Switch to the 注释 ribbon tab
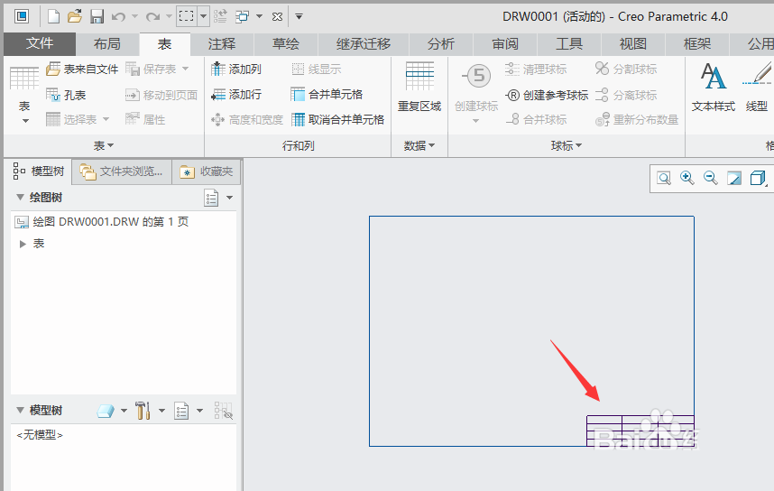Image resolution: width=774 pixels, height=491 pixels. tap(221, 43)
